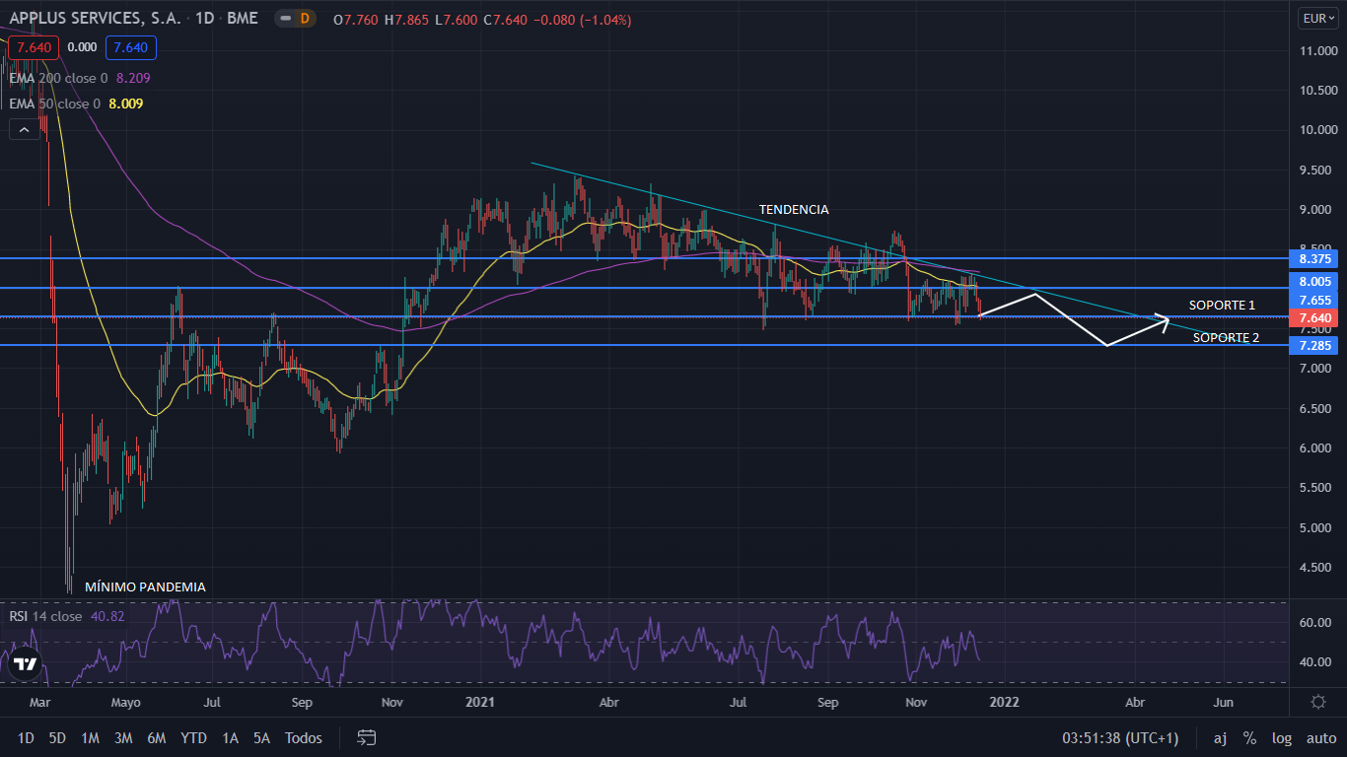Select the 6M time range
This screenshot has width=1347, height=757.
point(156,737)
